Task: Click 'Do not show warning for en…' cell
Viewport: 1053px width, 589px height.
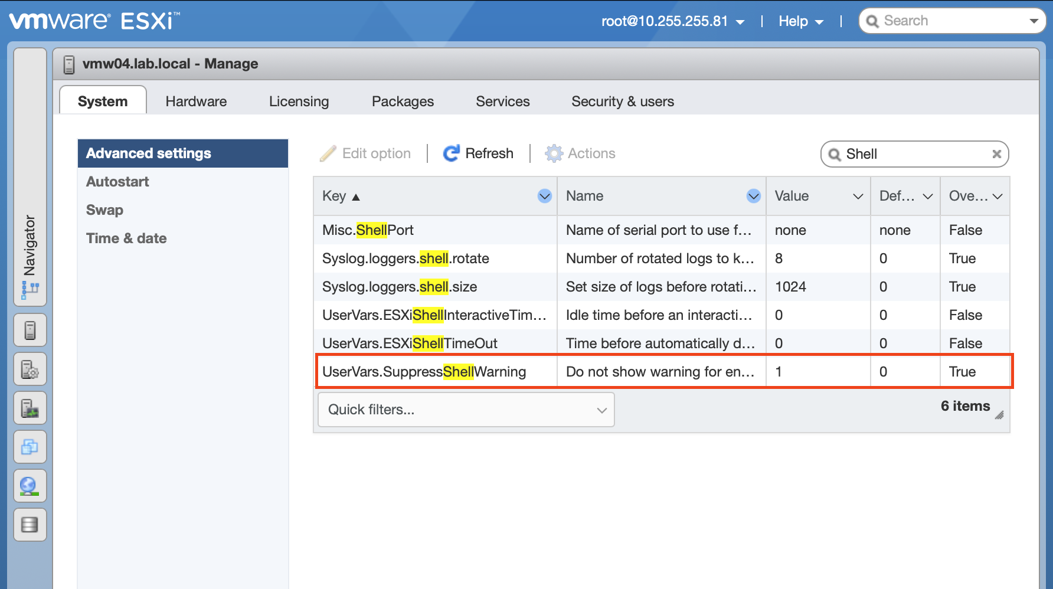Action: tap(661, 372)
